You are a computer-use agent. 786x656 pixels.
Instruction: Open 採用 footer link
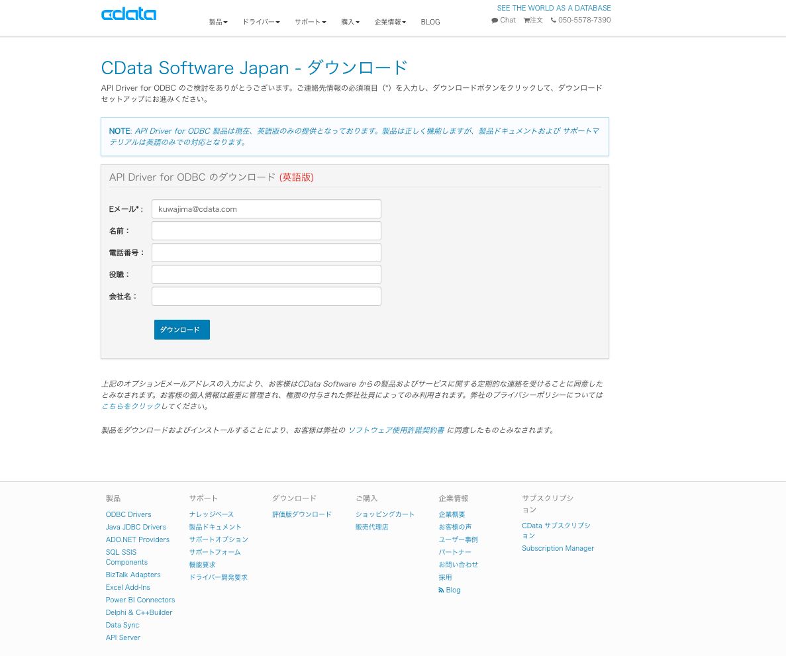coord(445,577)
